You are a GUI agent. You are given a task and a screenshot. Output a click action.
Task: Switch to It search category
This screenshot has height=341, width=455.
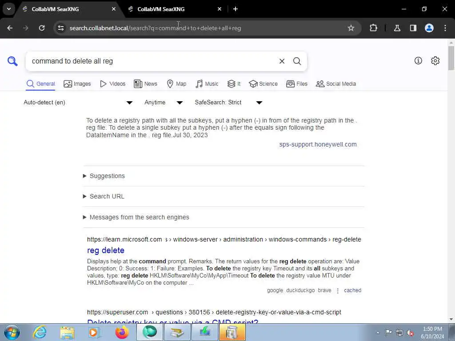click(234, 84)
